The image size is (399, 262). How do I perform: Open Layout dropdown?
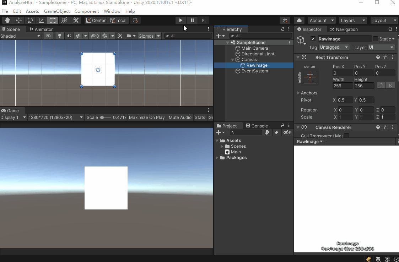point(384,20)
